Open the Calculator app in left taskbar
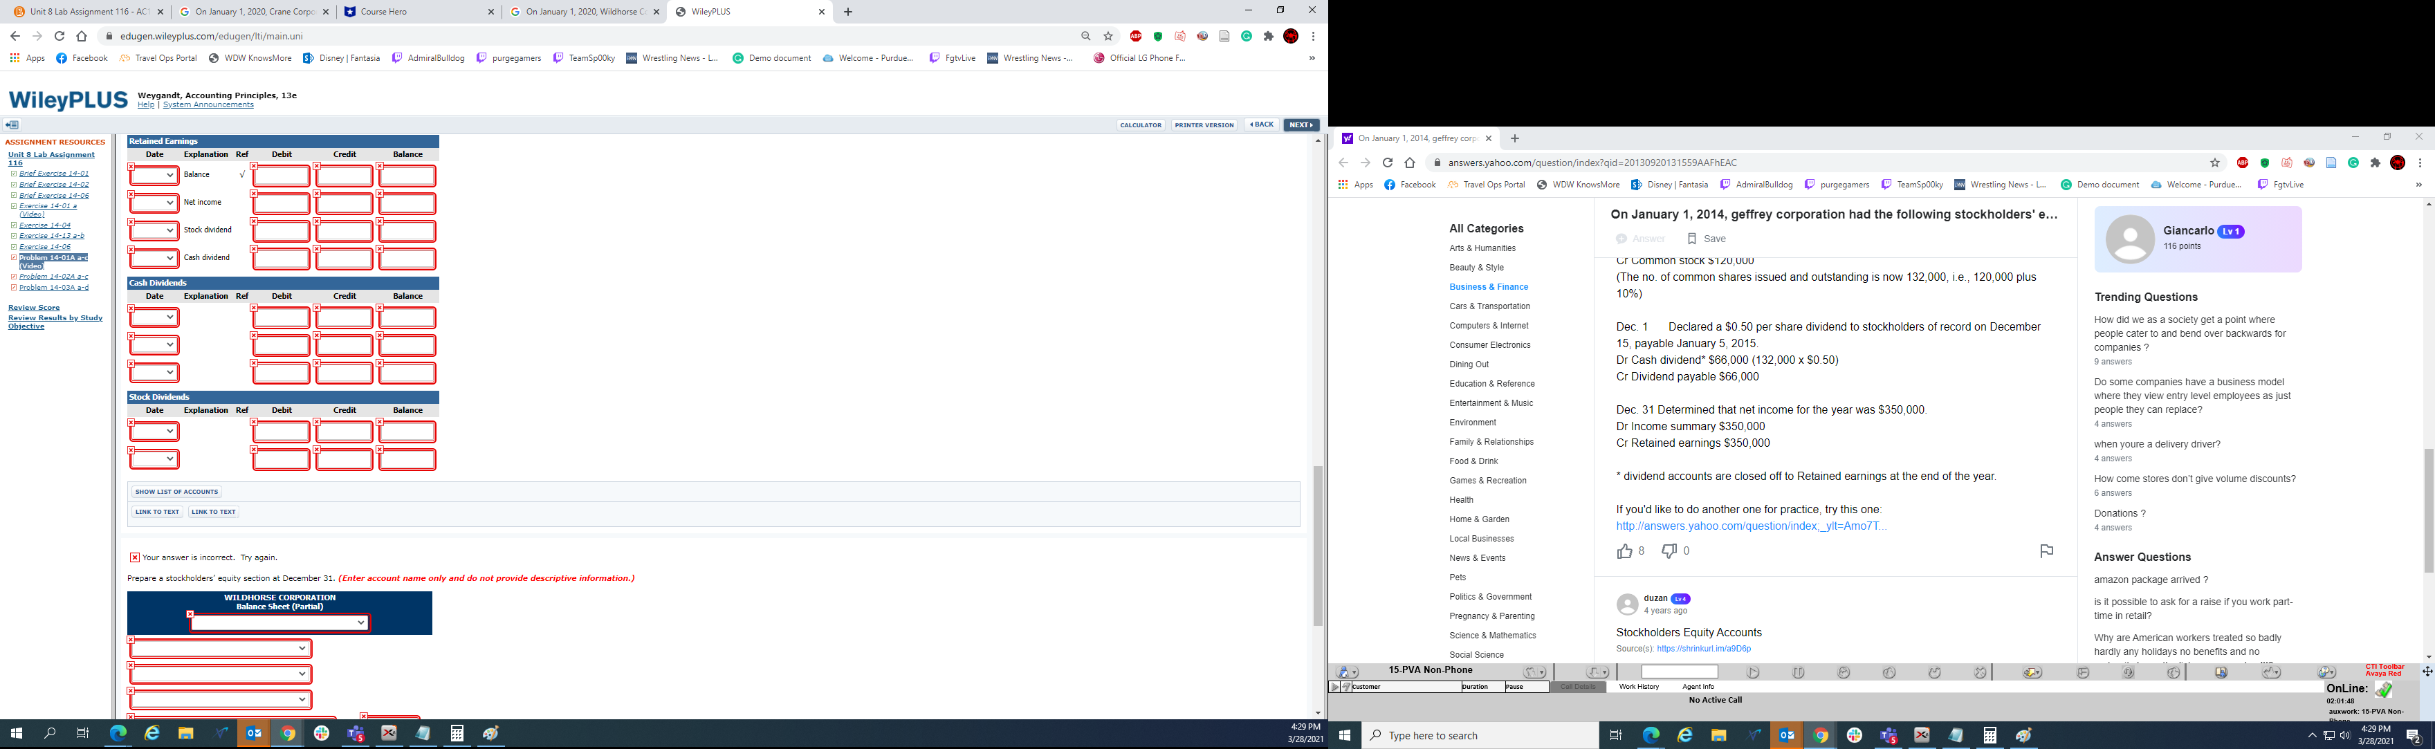Image resolution: width=2435 pixels, height=749 pixels. click(x=457, y=734)
